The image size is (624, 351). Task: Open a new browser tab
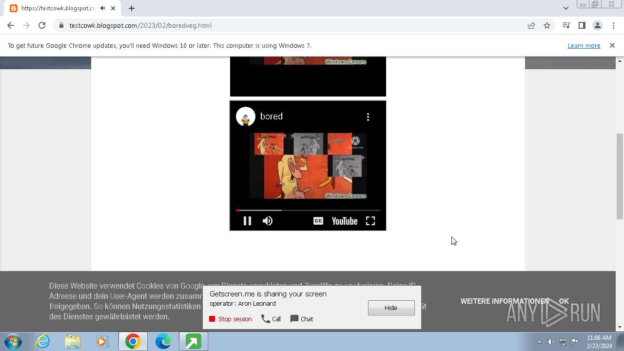coord(132,8)
